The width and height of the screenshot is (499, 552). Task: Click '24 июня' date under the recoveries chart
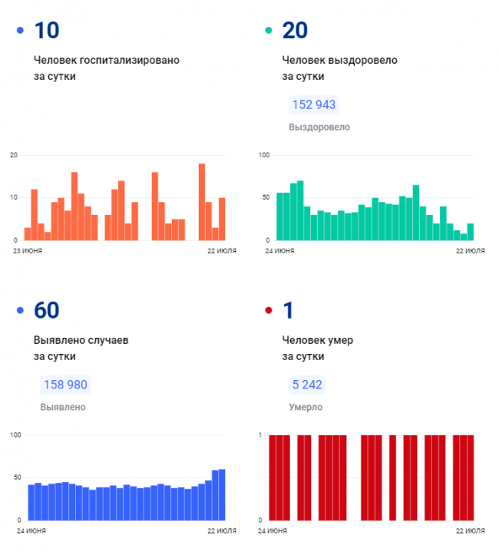click(279, 251)
